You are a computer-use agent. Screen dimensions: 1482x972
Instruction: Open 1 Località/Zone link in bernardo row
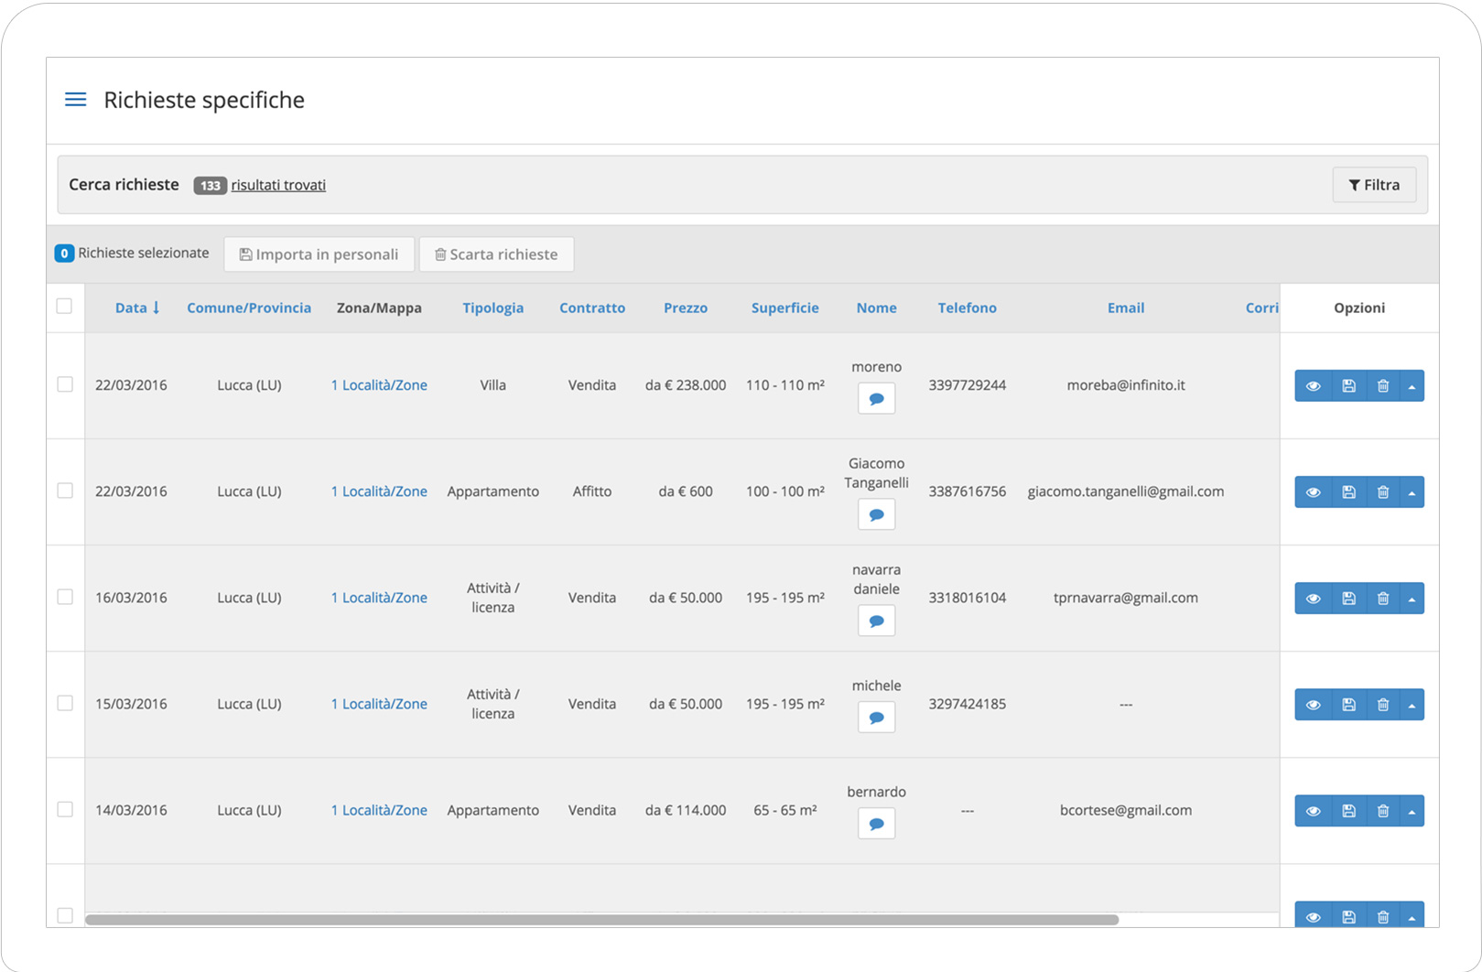coord(379,810)
